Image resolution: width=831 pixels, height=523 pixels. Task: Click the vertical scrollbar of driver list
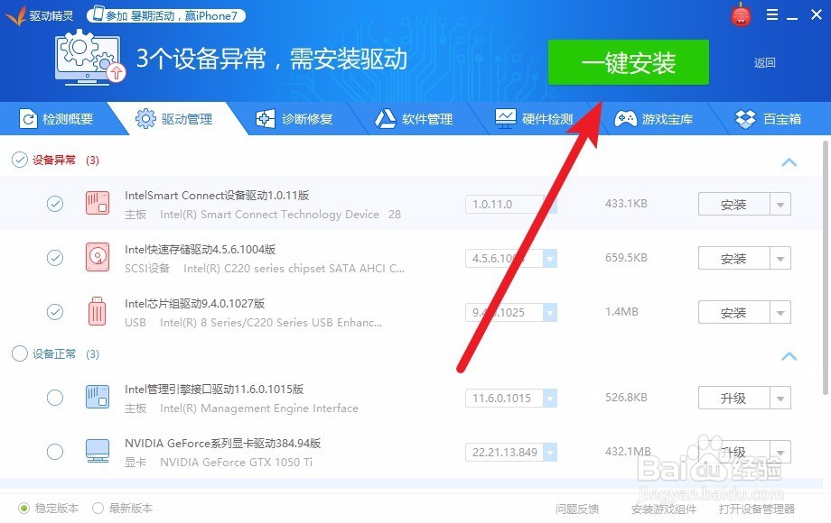pyautogui.click(x=826, y=267)
